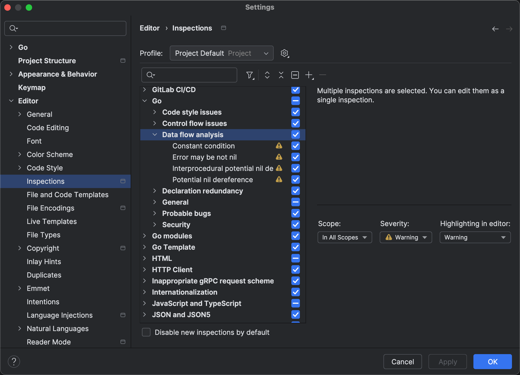Open the Scope In All Scopes dropdown
The height and width of the screenshot is (375, 520).
pos(345,237)
